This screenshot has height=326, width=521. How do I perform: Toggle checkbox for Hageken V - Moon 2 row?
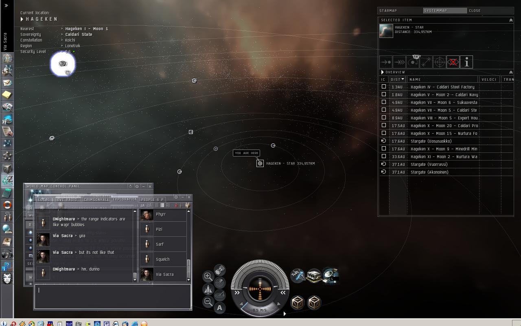[x=383, y=95]
